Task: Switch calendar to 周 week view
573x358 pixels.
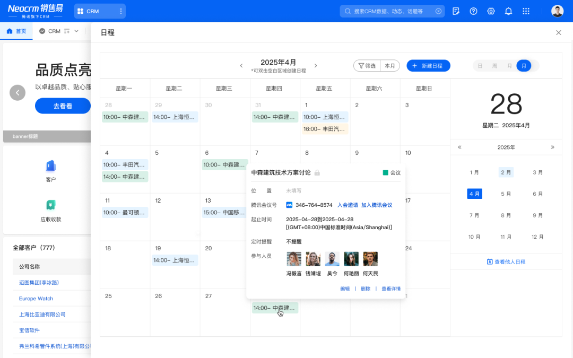Action: (x=494, y=66)
